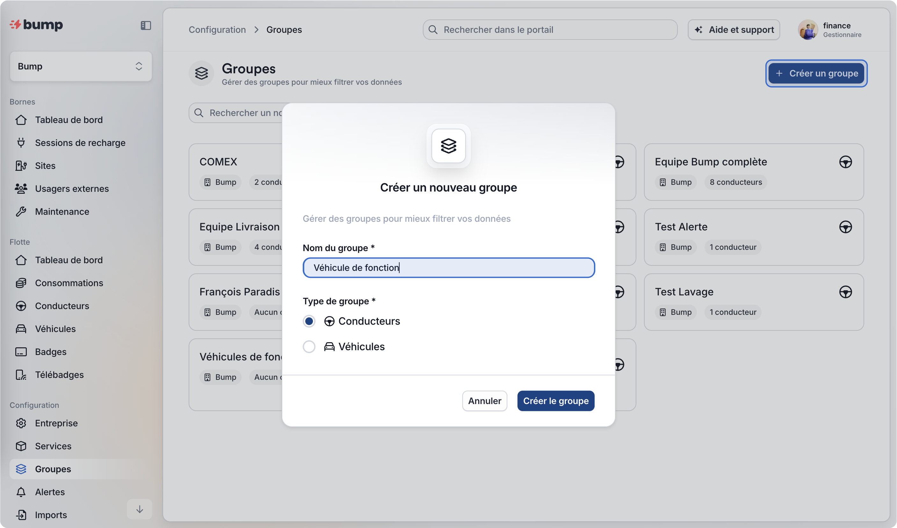The image size is (897, 528).
Task: Focus the Rechercher dans le portail field
Action: [x=550, y=30]
